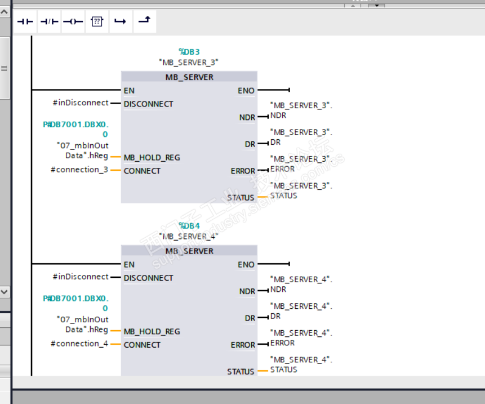This screenshot has height=404, width=485.
Task: Click #inDisconnect operand of MB_SERVER_4
Action: (81, 277)
